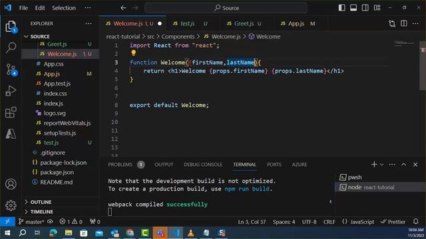Open the Search view in activity bar
This screenshot has width=426, height=239.
[11, 48]
